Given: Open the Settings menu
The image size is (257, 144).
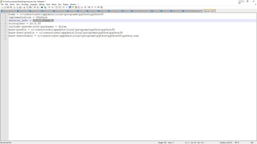Looking at the screenshot, I should click(x=42, y=4).
